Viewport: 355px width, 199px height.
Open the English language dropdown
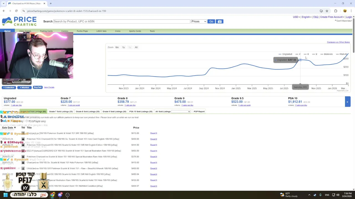coord(306,17)
